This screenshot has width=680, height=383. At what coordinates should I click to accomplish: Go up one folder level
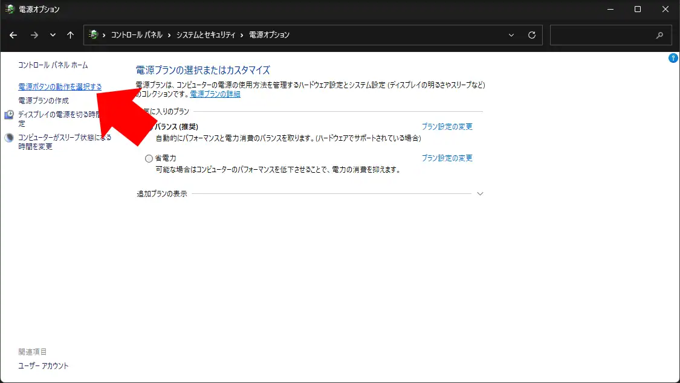(x=70, y=35)
